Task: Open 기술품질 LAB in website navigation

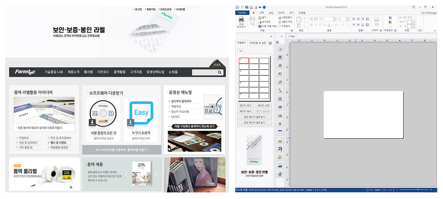Action: pos(54,72)
